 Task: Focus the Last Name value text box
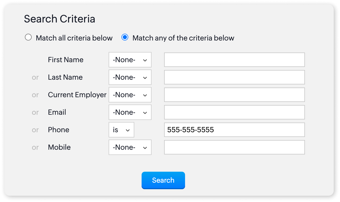pyautogui.click(x=234, y=77)
